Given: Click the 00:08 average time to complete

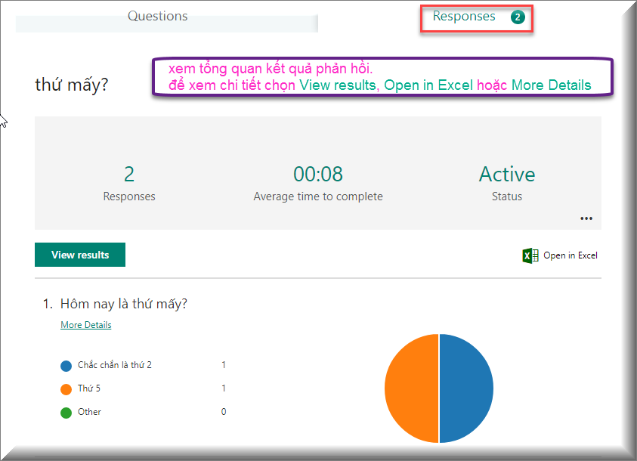Looking at the screenshot, I should [x=317, y=175].
